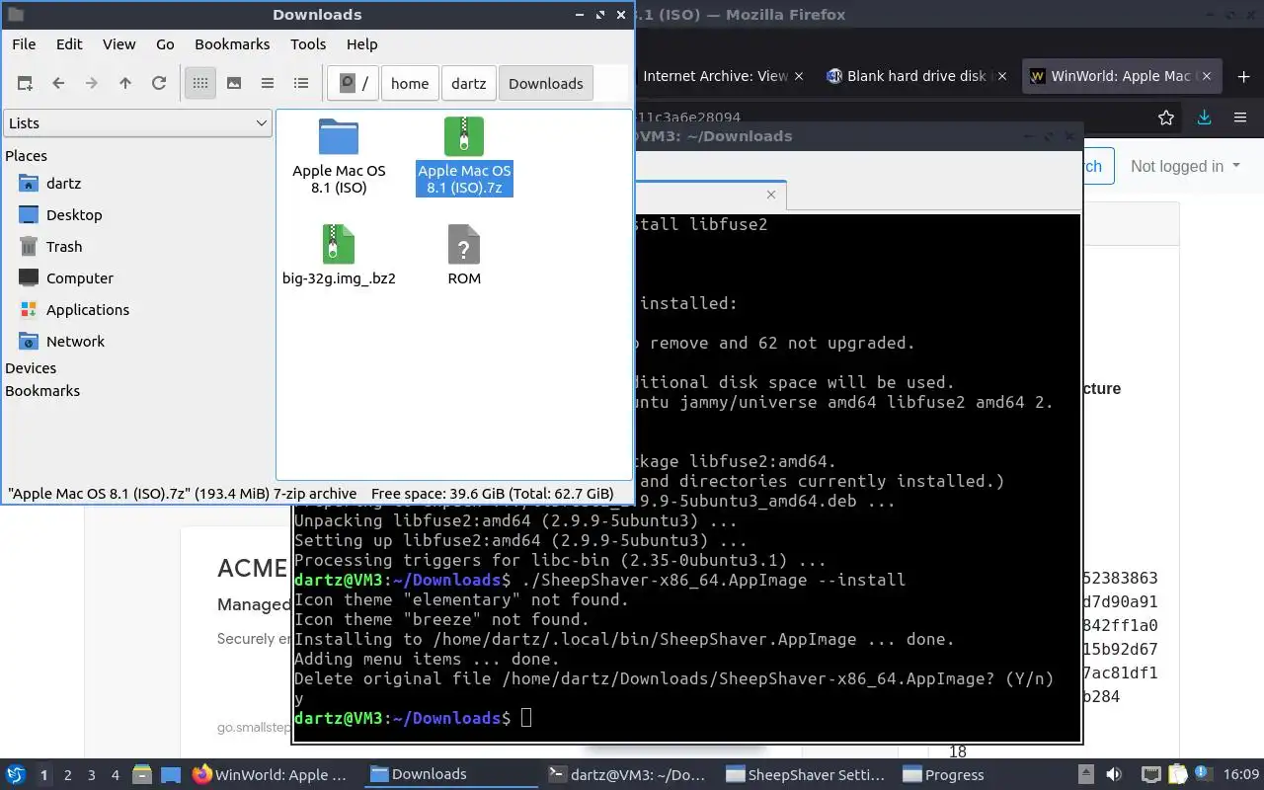Click the Downloads path button
Screen dimensions: 1264x790
tap(545, 83)
